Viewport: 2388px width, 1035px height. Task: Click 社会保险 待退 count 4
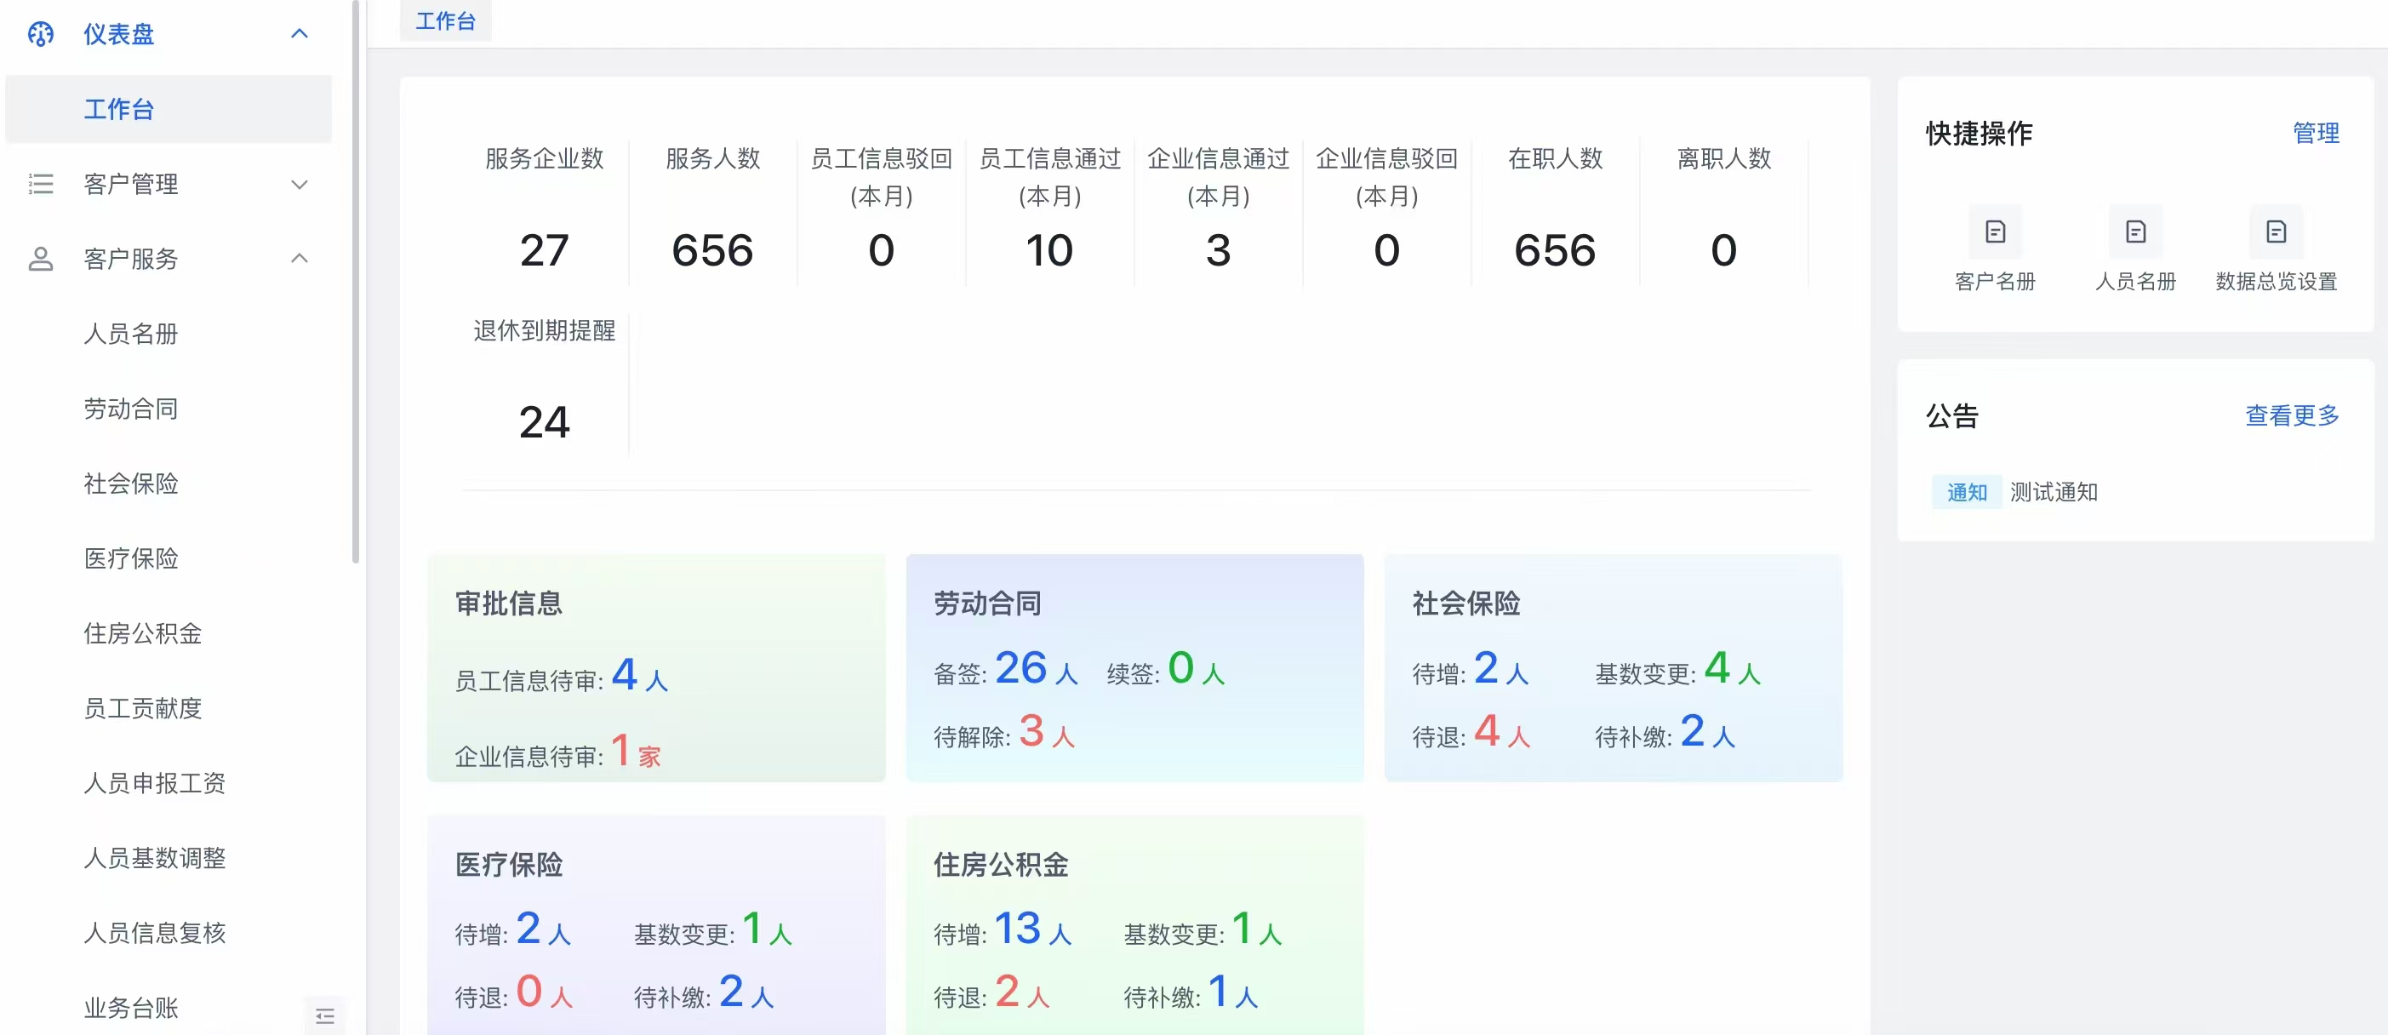pos(1487,732)
